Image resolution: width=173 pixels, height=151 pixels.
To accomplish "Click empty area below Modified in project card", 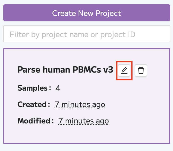I will pyautogui.click(x=87, y=134).
